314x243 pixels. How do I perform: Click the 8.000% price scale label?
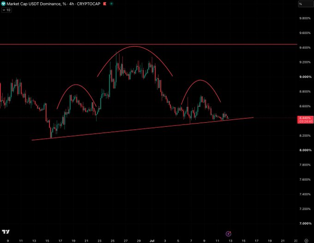click(x=305, y=150)
